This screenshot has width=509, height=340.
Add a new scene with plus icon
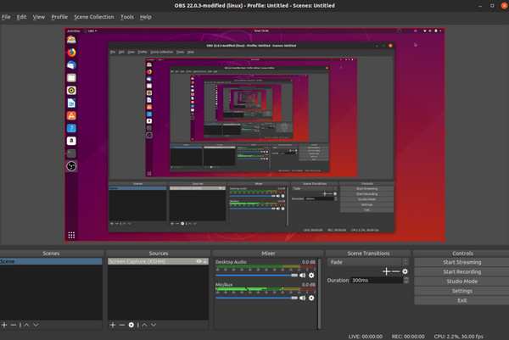click(x=4, y=325)
